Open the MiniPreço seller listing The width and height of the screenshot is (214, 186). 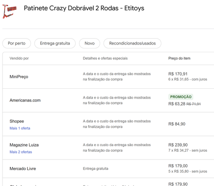[x=19, y=77]
